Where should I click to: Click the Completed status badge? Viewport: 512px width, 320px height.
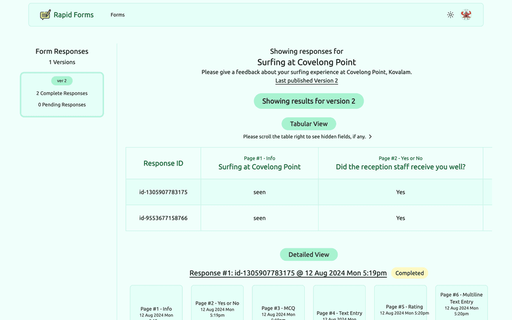(409, 273)
